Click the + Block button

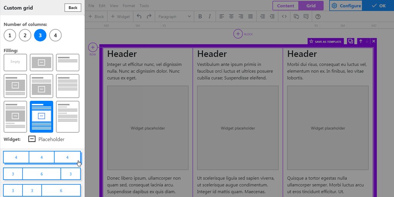(x=96, y=17)
